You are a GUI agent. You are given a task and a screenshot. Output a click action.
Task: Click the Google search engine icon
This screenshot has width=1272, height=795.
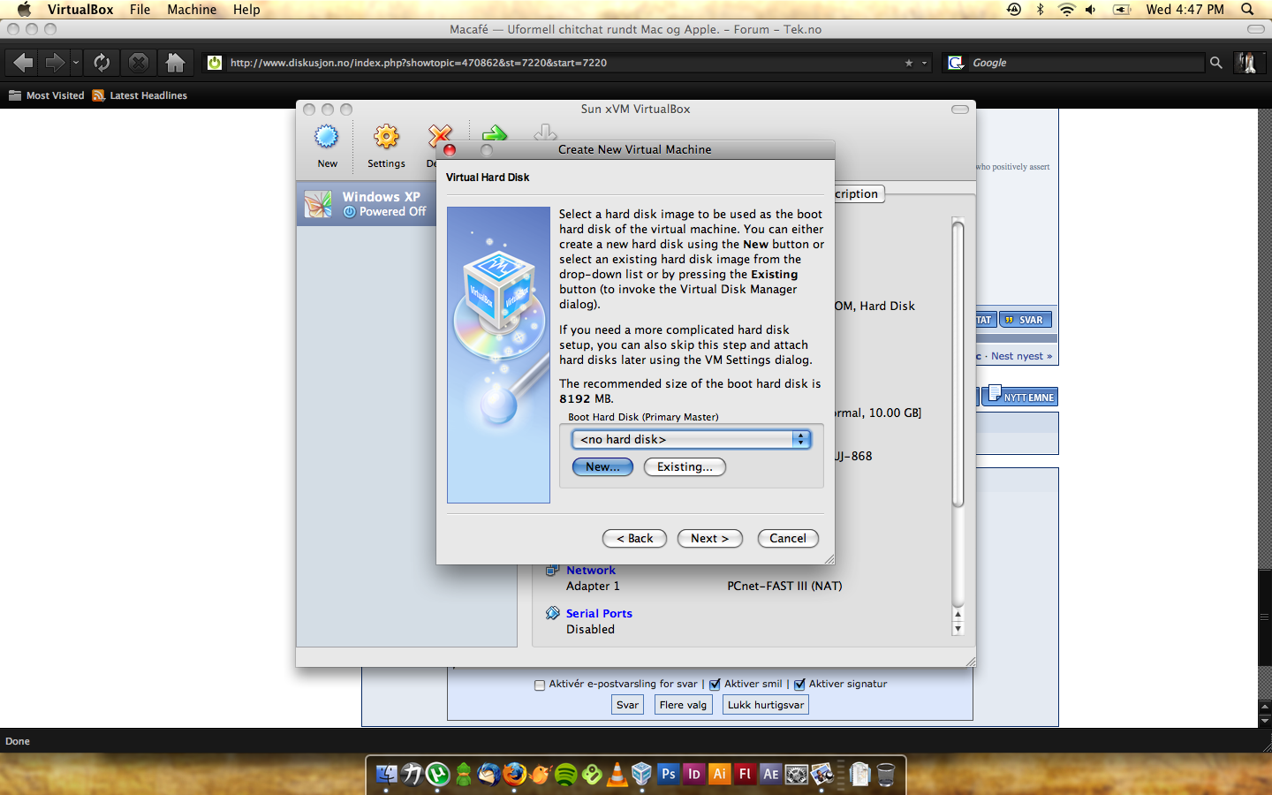955,63
